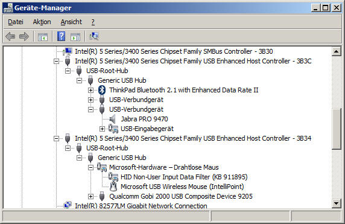Click the Back arrow toolbar button
Image resolution: width=345 pixels, height=224 pixels.
click(10, 36)
